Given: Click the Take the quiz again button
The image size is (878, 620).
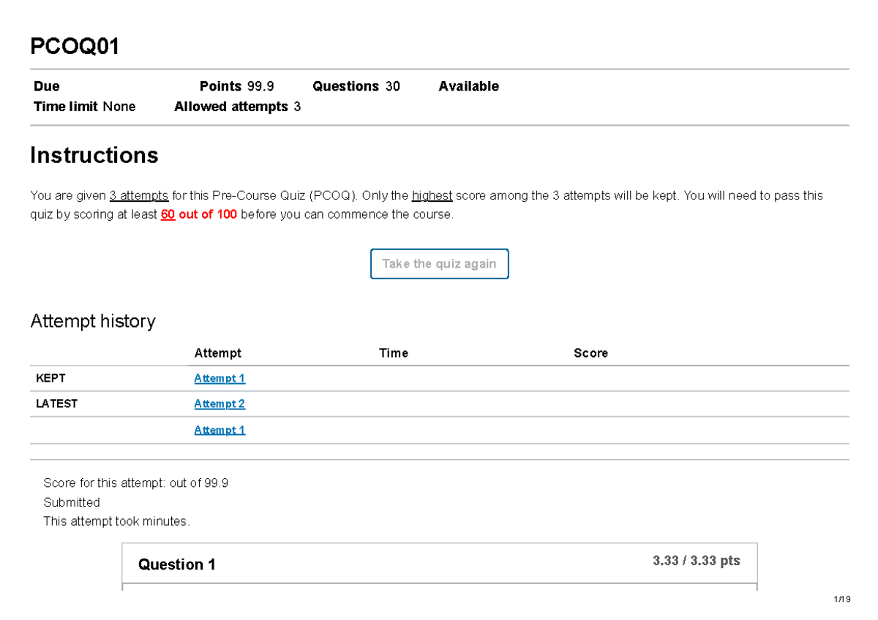Looking at the screenshot, I should 439,264.
